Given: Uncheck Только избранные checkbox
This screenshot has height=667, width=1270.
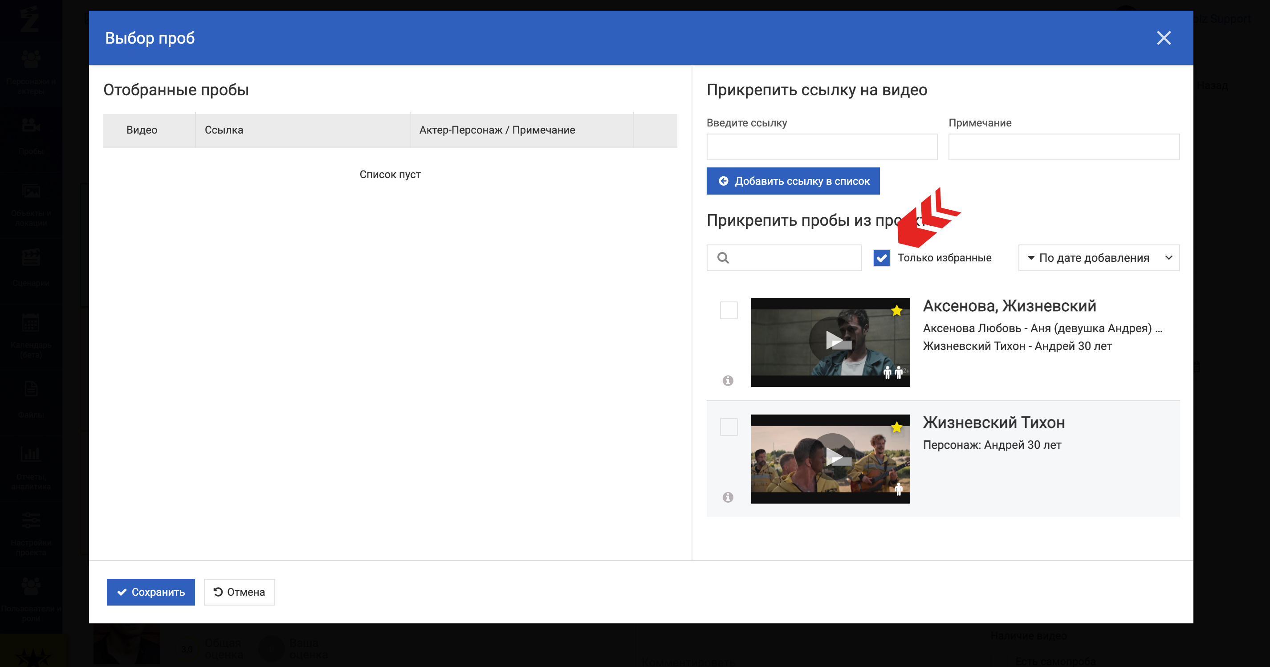Looking at the screenshot, I should tap(881, 258).
